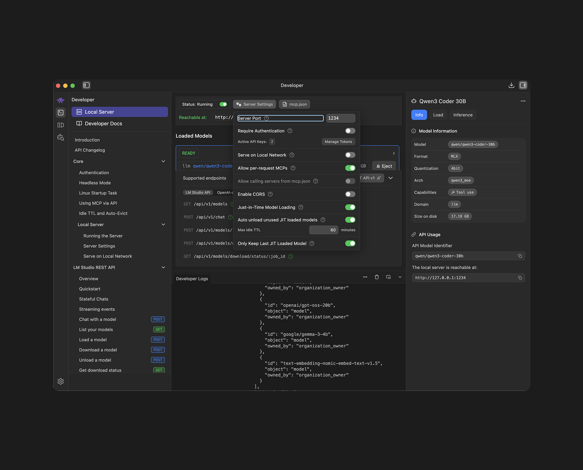Screen dimensions: 583x470
Task: Expand the LM Studio REST API section
Action: point(163,267)
